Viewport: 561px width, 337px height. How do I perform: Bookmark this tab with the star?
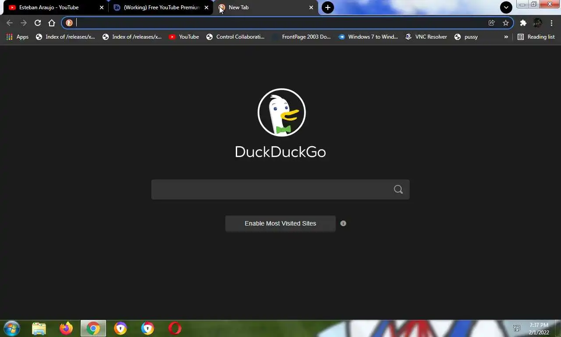click(506, 23)
